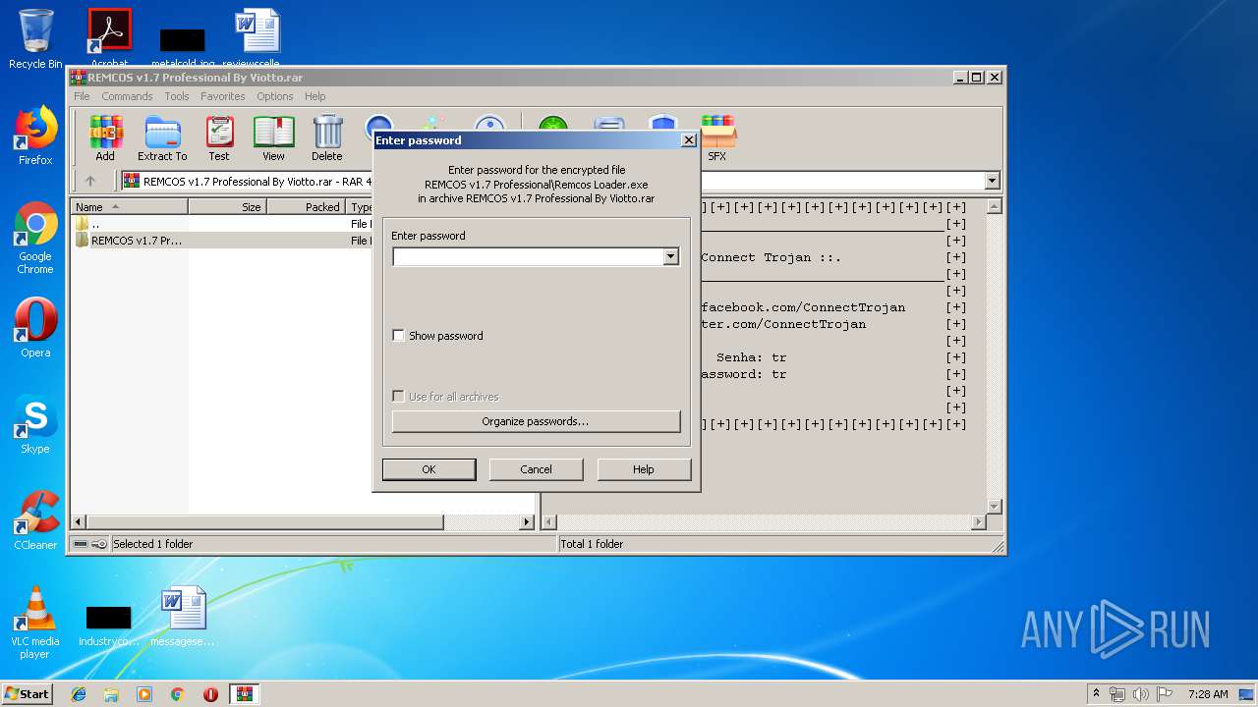Click Internet Explorer taskbar icon
This screenshot has height=707, width=1258.
[79, 694]
